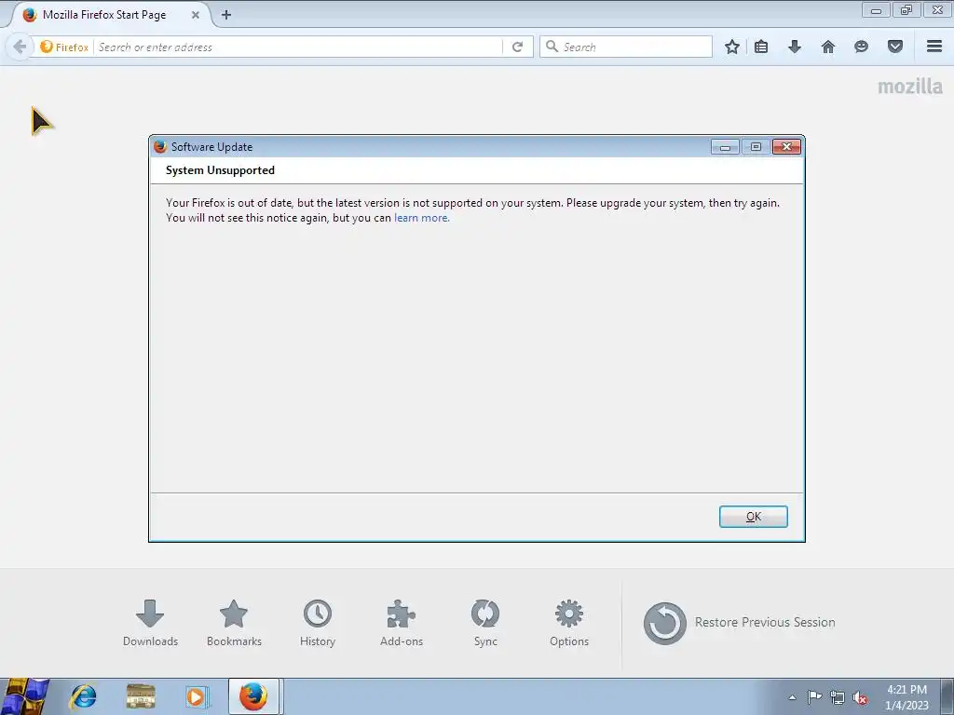This screenshot has width=954, height=715.
Task: Minimize the Software Update dialog
Action: pos(725,146)
